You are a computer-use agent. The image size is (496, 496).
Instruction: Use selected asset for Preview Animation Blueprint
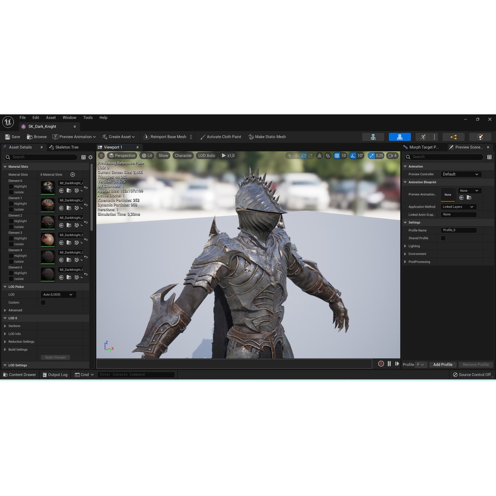[462, 197]
